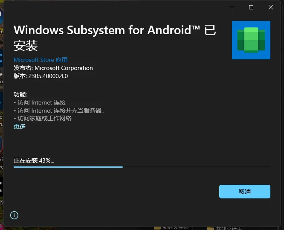Minimize the installer window

point(232,7)
